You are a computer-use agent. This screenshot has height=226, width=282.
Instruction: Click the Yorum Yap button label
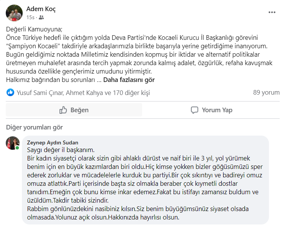(x=217, y=110)
